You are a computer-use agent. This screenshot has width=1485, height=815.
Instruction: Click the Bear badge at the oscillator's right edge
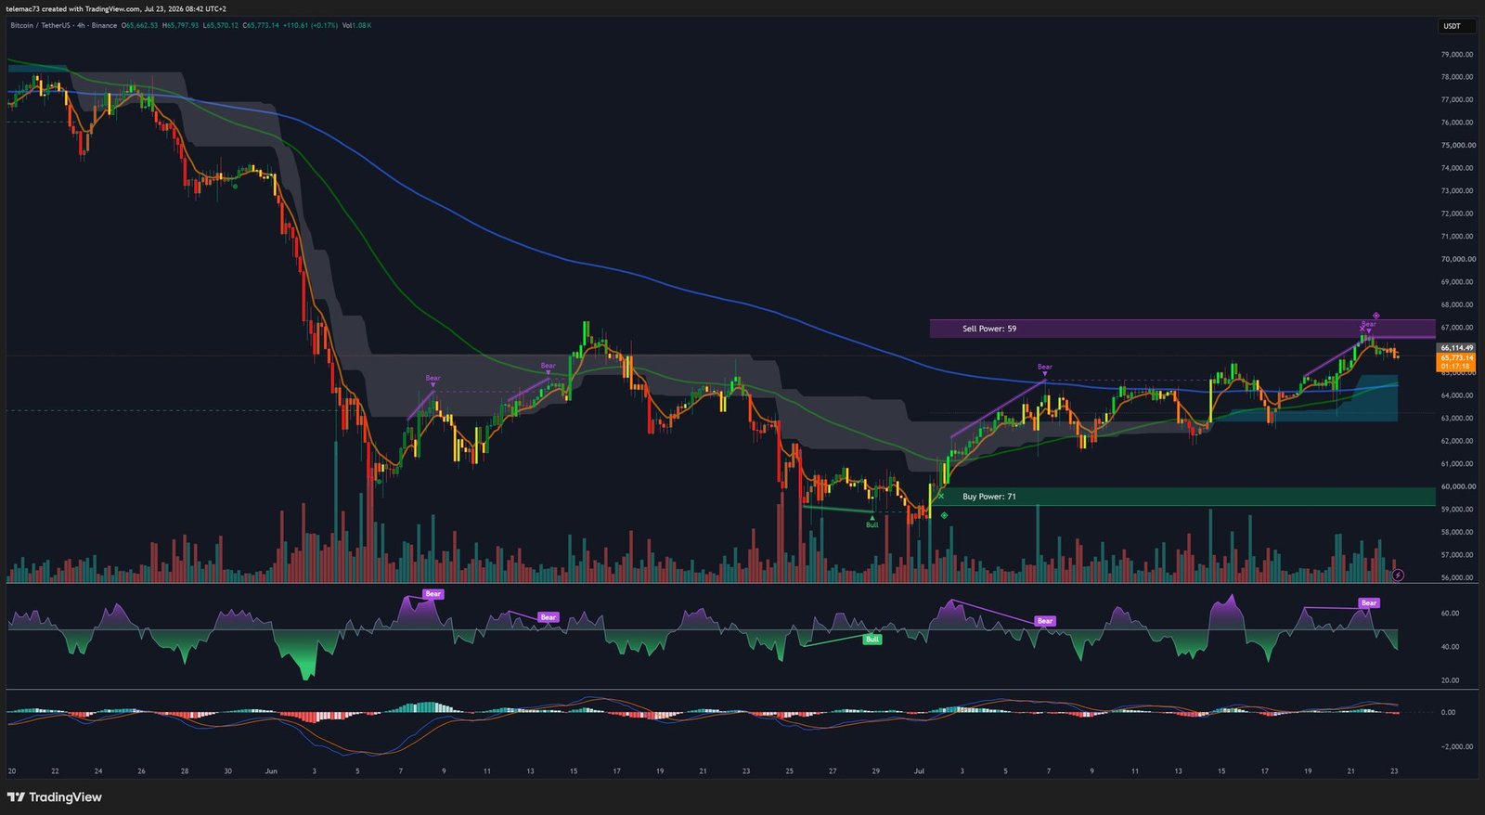1369,603
